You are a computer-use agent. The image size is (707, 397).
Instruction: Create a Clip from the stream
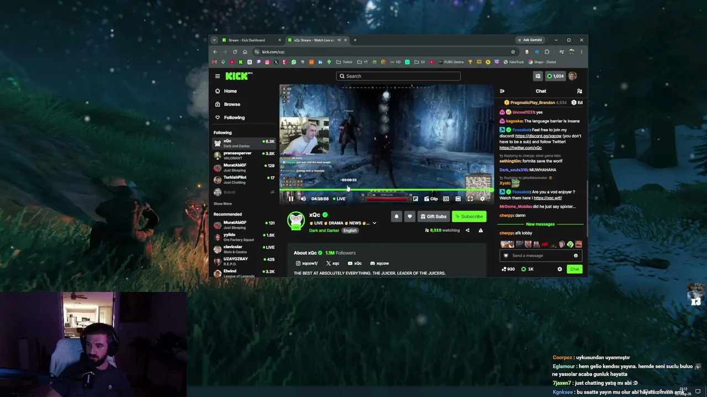click(x=431, y=198)
